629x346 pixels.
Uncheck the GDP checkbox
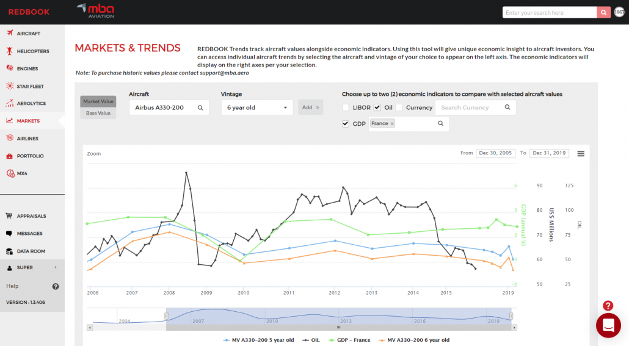click(x=346, y=123)
